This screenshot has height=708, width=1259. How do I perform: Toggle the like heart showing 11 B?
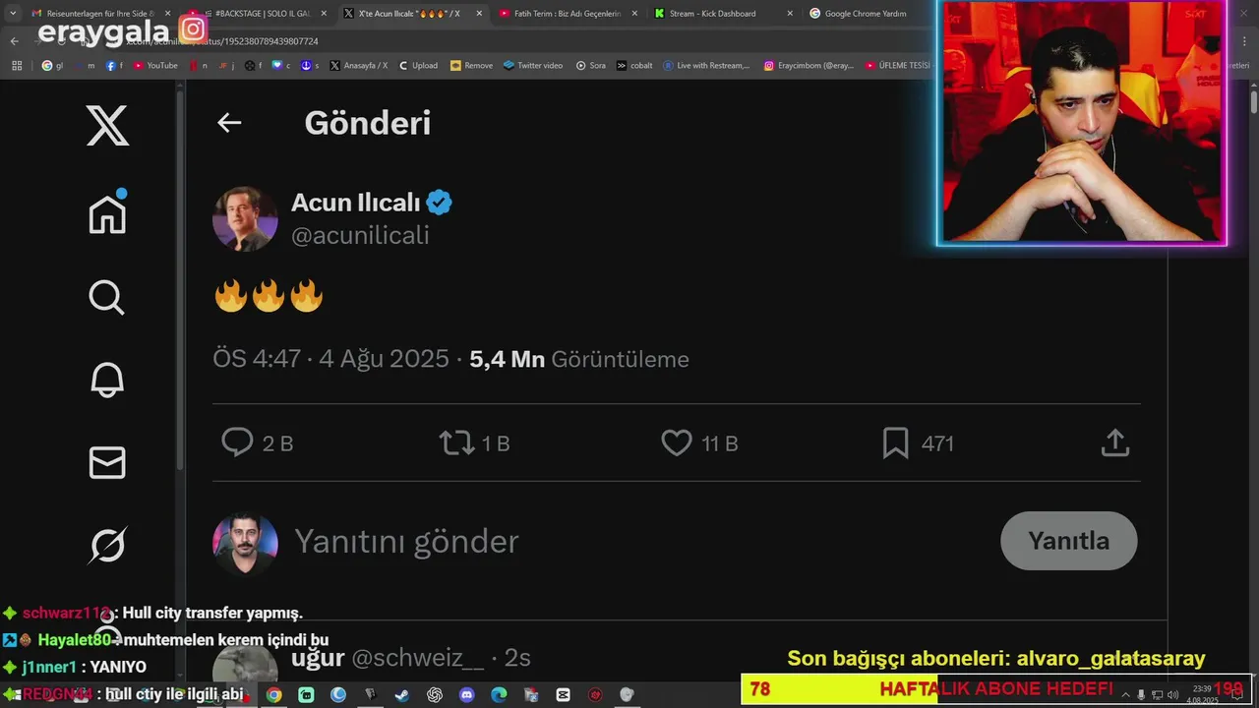pyautogui.click(x=677, y=443)
